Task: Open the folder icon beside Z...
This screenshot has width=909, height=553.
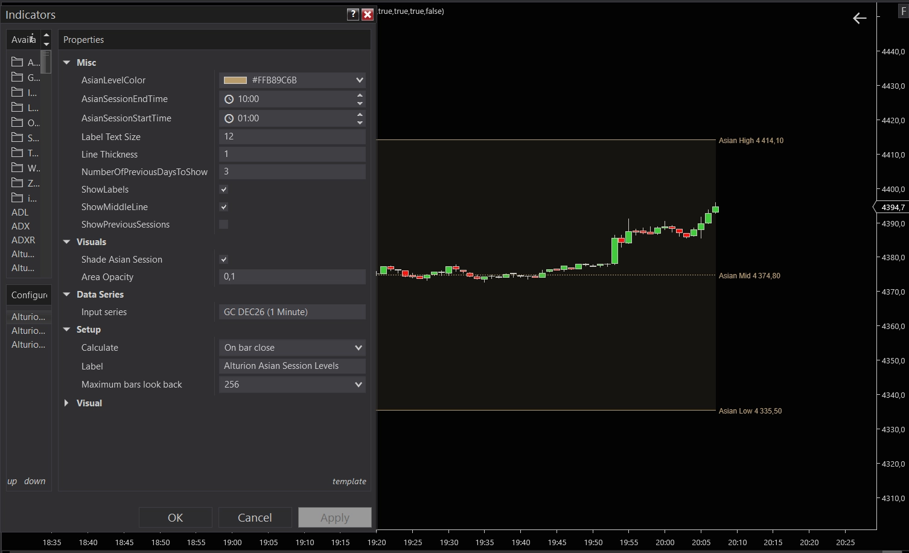Action: [x=17, y=183]
